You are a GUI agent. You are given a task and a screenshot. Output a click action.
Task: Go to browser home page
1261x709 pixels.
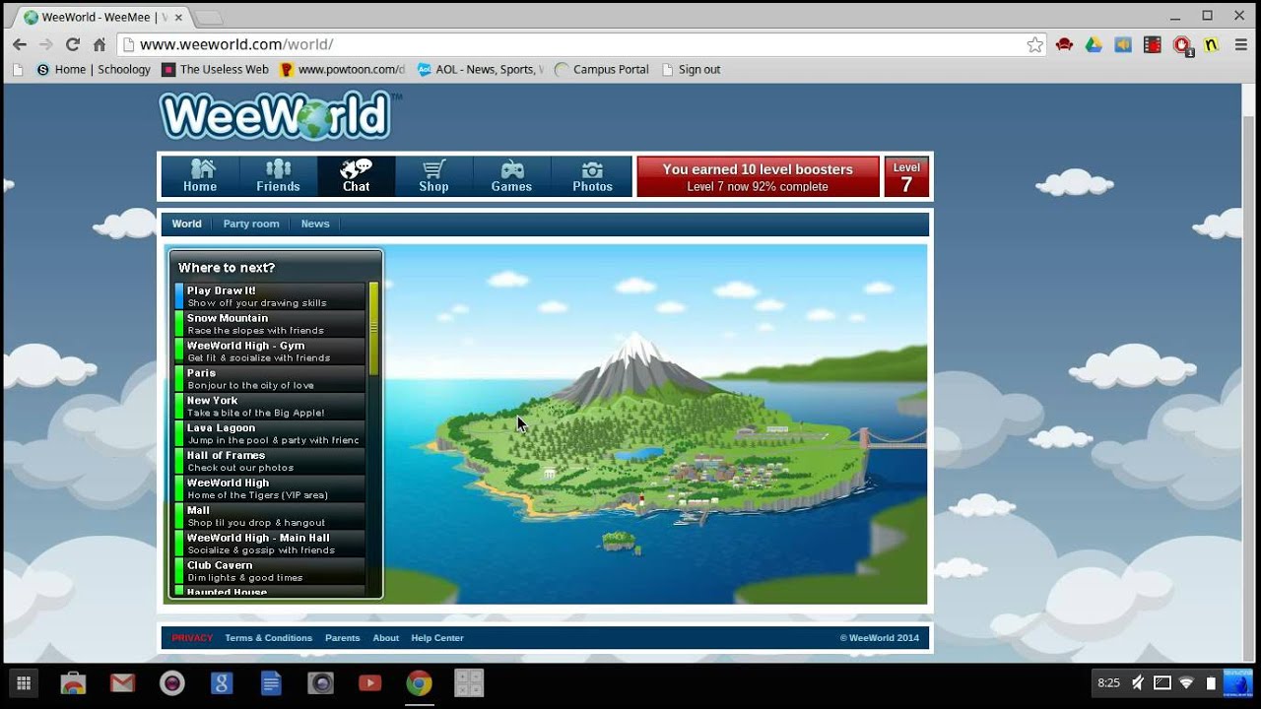point(100,44)
